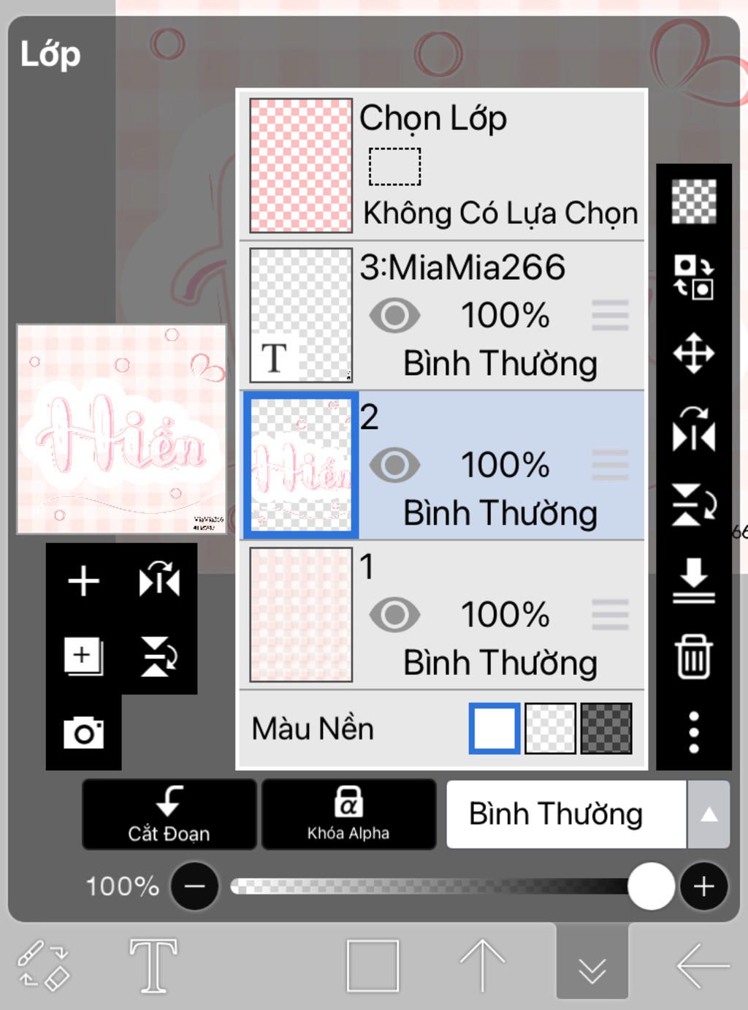This screenshot has height=1010, width=748.
Task: Tap the Khóa Alpha lock button
Action: pos(348,814)
